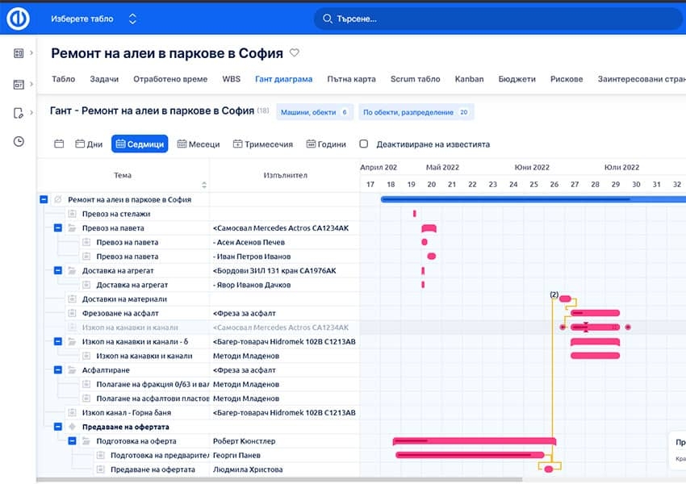Open the application logo home icon
Image resolution: width=686 pixels, height=484 pixels.
[x=18, y=19]
